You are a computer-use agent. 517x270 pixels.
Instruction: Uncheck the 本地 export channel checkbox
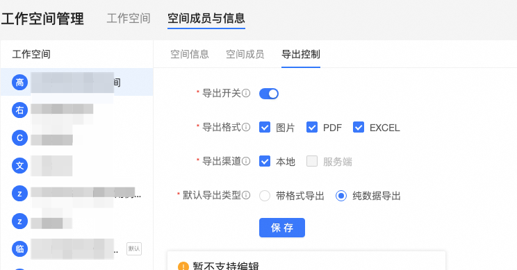[x=265, y=161]
